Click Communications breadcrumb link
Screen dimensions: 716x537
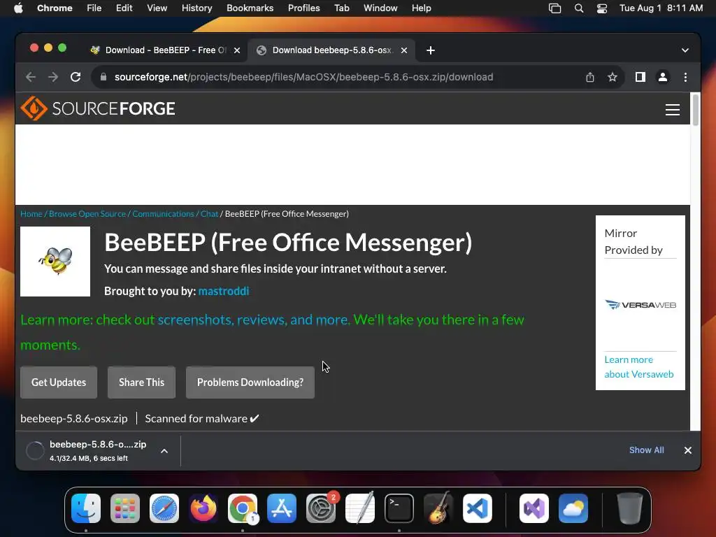(x=163, y=214)
